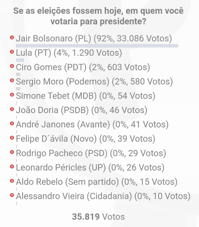Image resolution: width=199 pixels, height=227 pixels.
Task: Click the bullet icon beside Sergio Moro
Action: 12,81
